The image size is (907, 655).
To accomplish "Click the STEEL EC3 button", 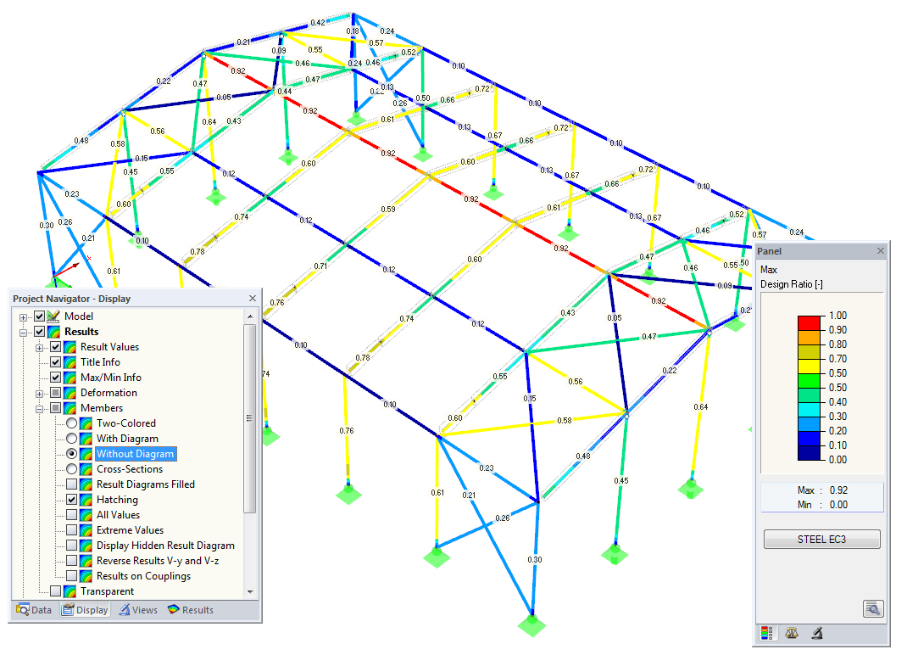I will pos(821,539).
